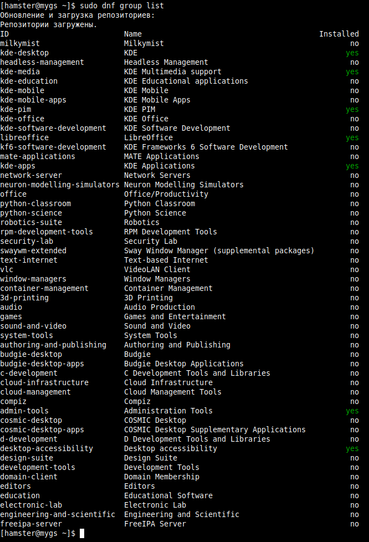This screenshot has height=542, width=369.
Task: Click the 'Engineering and Scientific' group name
Action: click(x=182, y=514)
